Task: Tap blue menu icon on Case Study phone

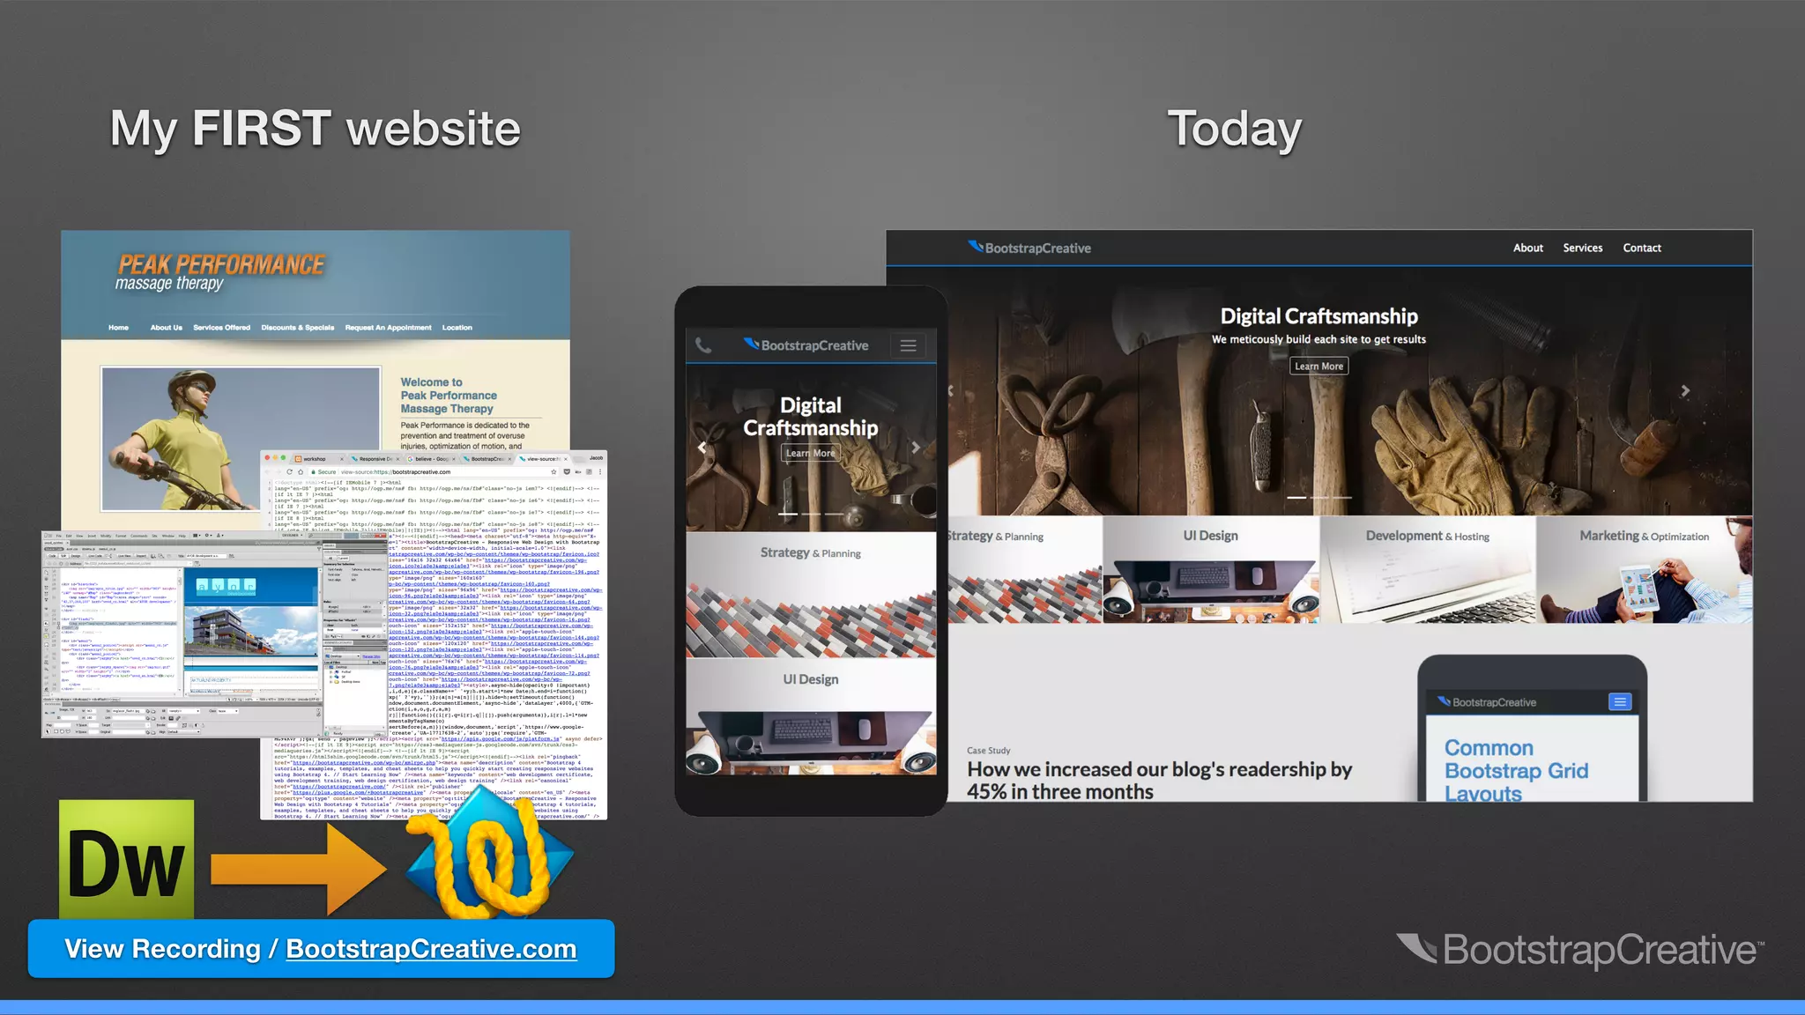Action: [x=1620, y=701]
